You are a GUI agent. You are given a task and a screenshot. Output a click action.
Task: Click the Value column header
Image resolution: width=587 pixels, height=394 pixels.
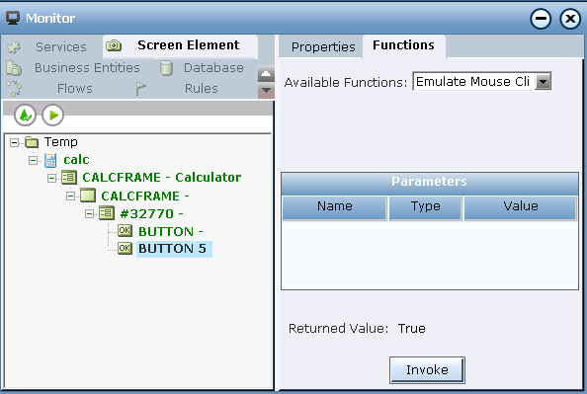pos(521,208)
